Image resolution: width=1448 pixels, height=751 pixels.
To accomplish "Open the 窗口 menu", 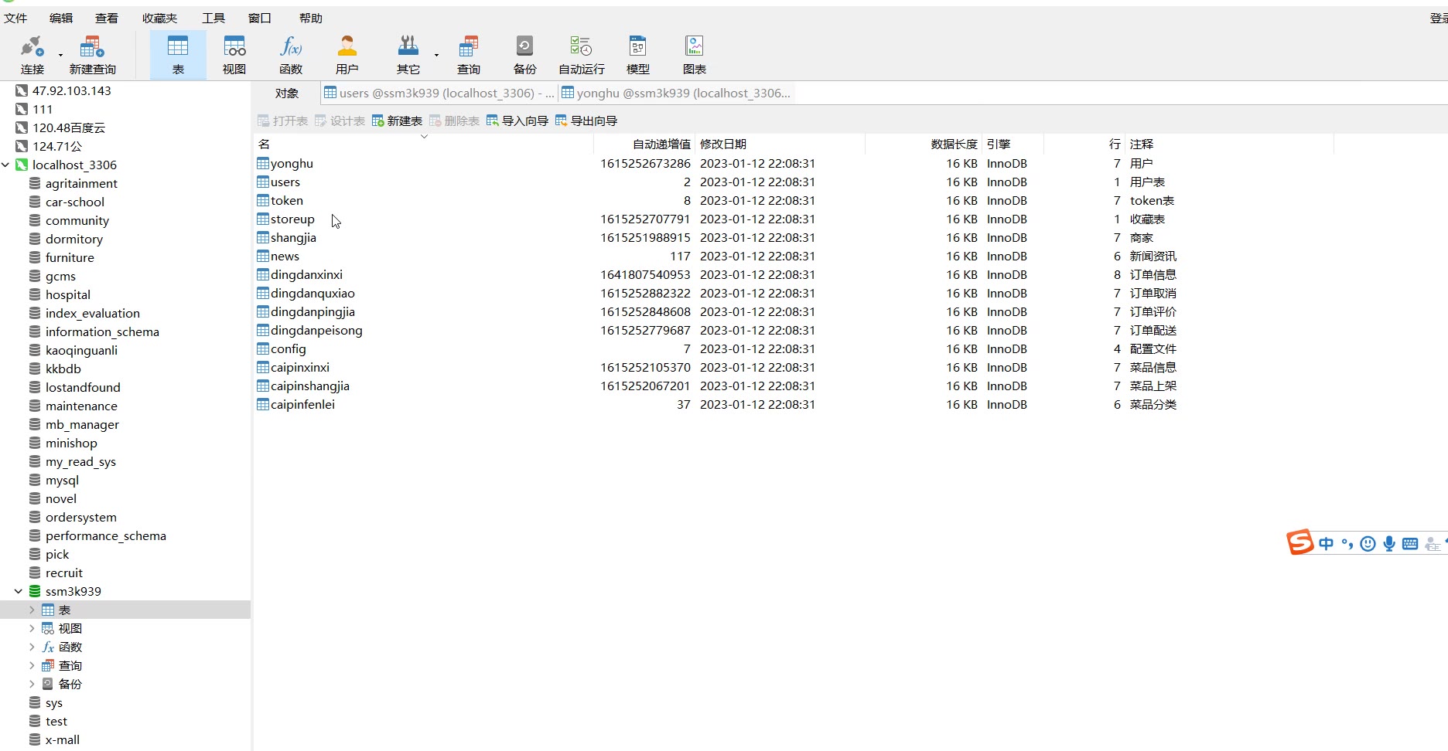I will pyautogui.click(x=259, y=18).
